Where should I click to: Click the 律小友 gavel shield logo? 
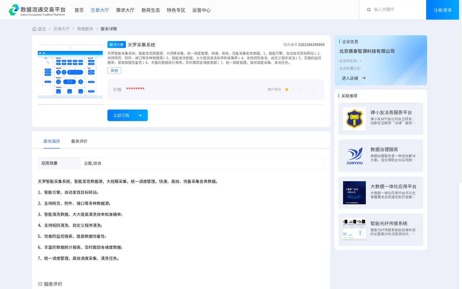(x=354, y=119)
